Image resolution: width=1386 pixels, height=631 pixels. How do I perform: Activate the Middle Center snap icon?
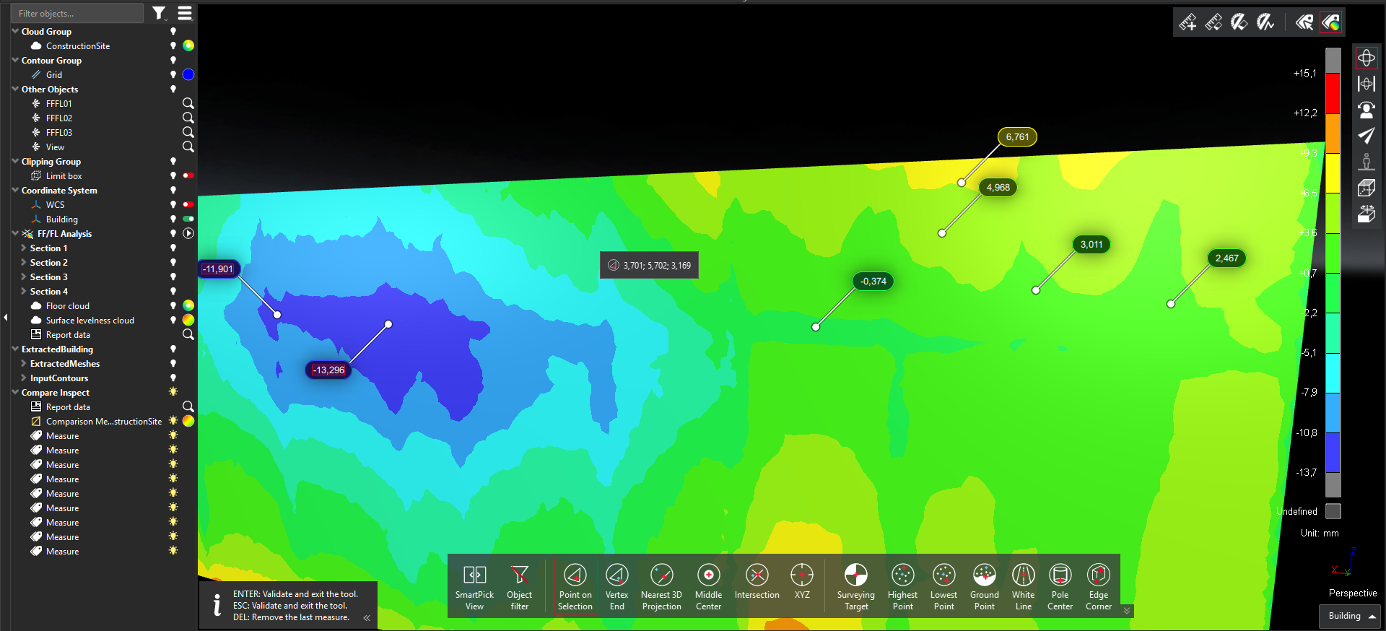[x=708, y=586]
